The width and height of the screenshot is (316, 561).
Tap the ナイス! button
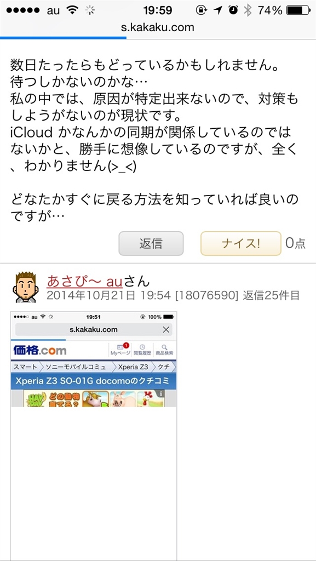click(240, 243)
